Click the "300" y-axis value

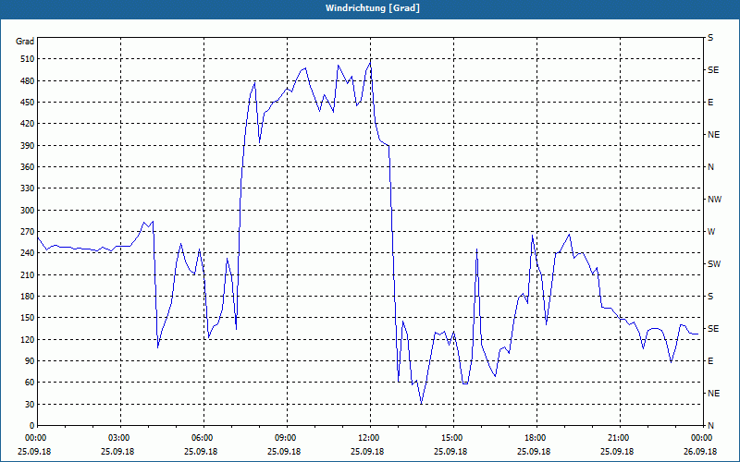(28, 211)
